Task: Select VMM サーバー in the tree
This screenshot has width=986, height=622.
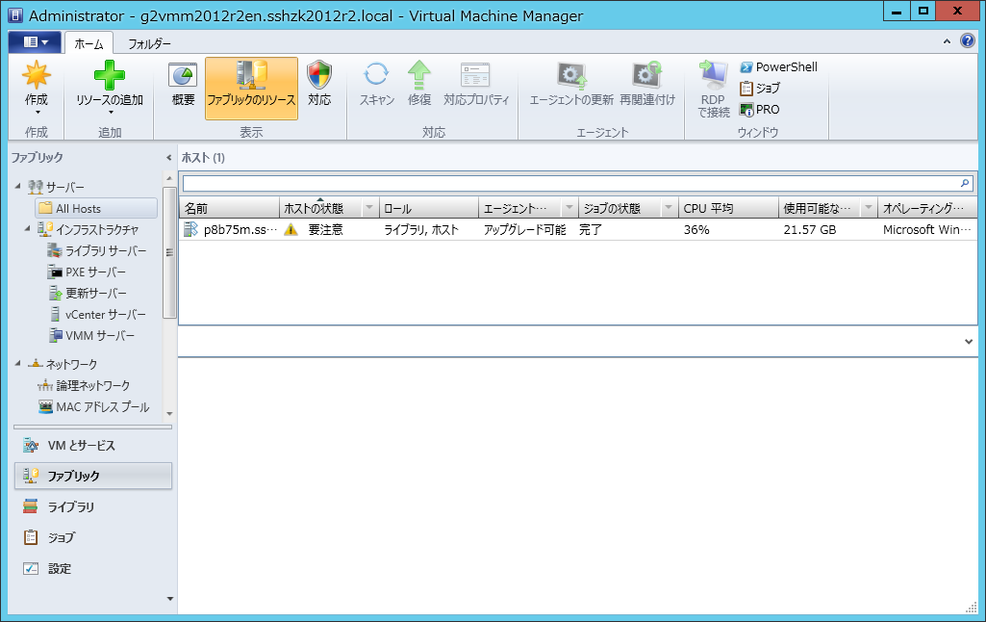Action: point(92,335)
